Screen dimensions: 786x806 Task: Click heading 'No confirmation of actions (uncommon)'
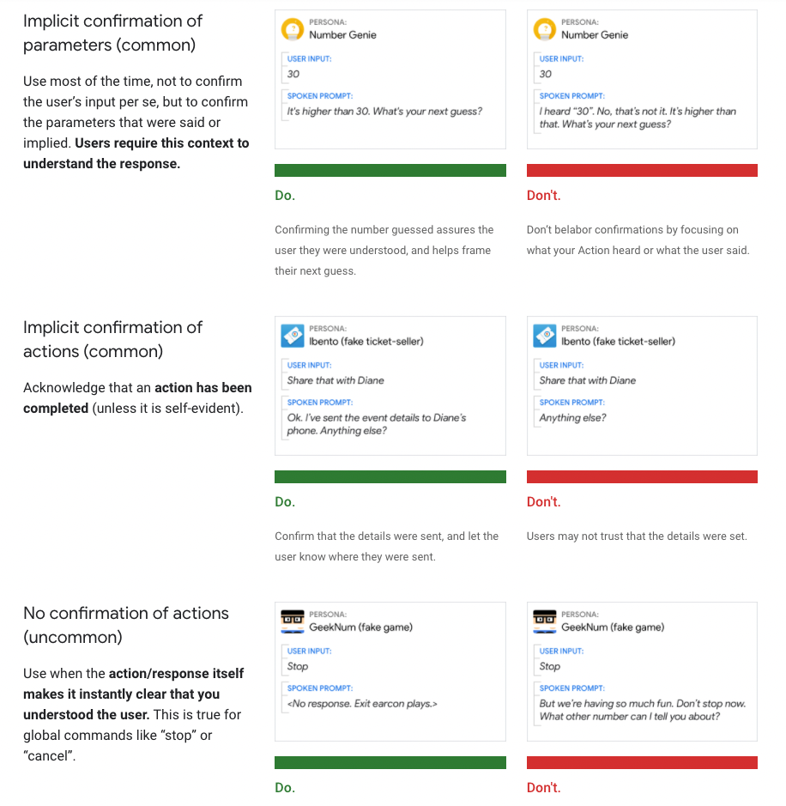tap(126, 625)
